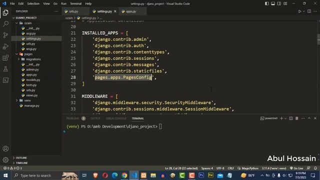The height and width of the screenshot is (180, 320).
Task: Expand the Timeline section
Action: (x=21, y=163)
